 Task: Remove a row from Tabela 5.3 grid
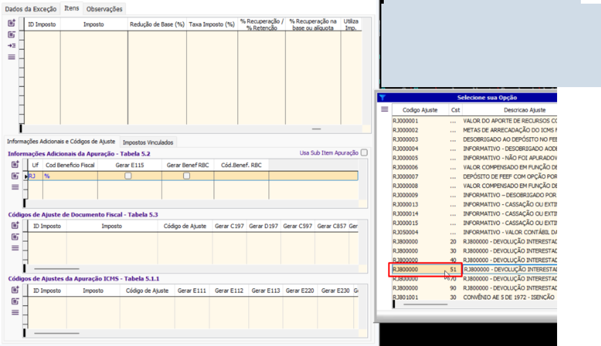(15, 236)
